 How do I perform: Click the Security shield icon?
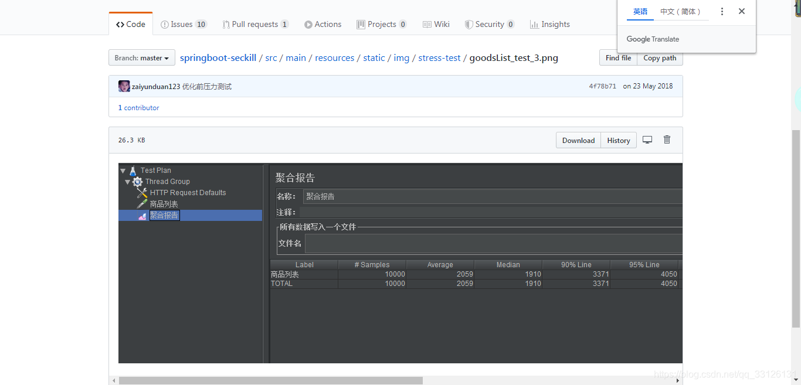[469, 24]
